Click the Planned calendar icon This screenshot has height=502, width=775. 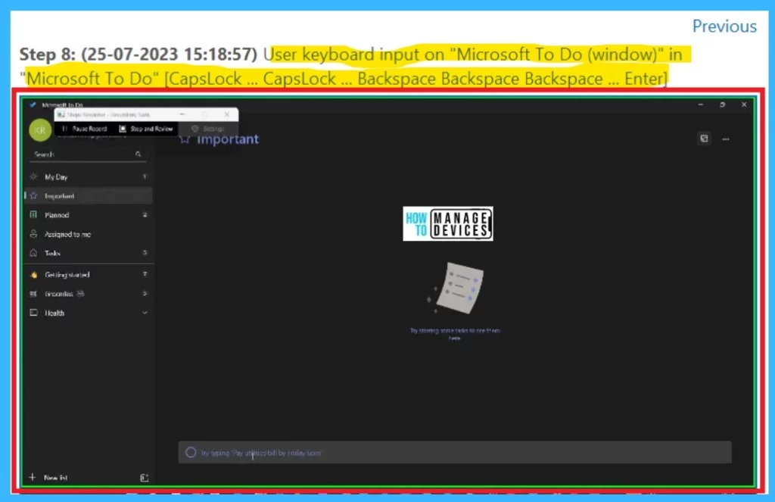pyautogui.click(x=33, y=214)
